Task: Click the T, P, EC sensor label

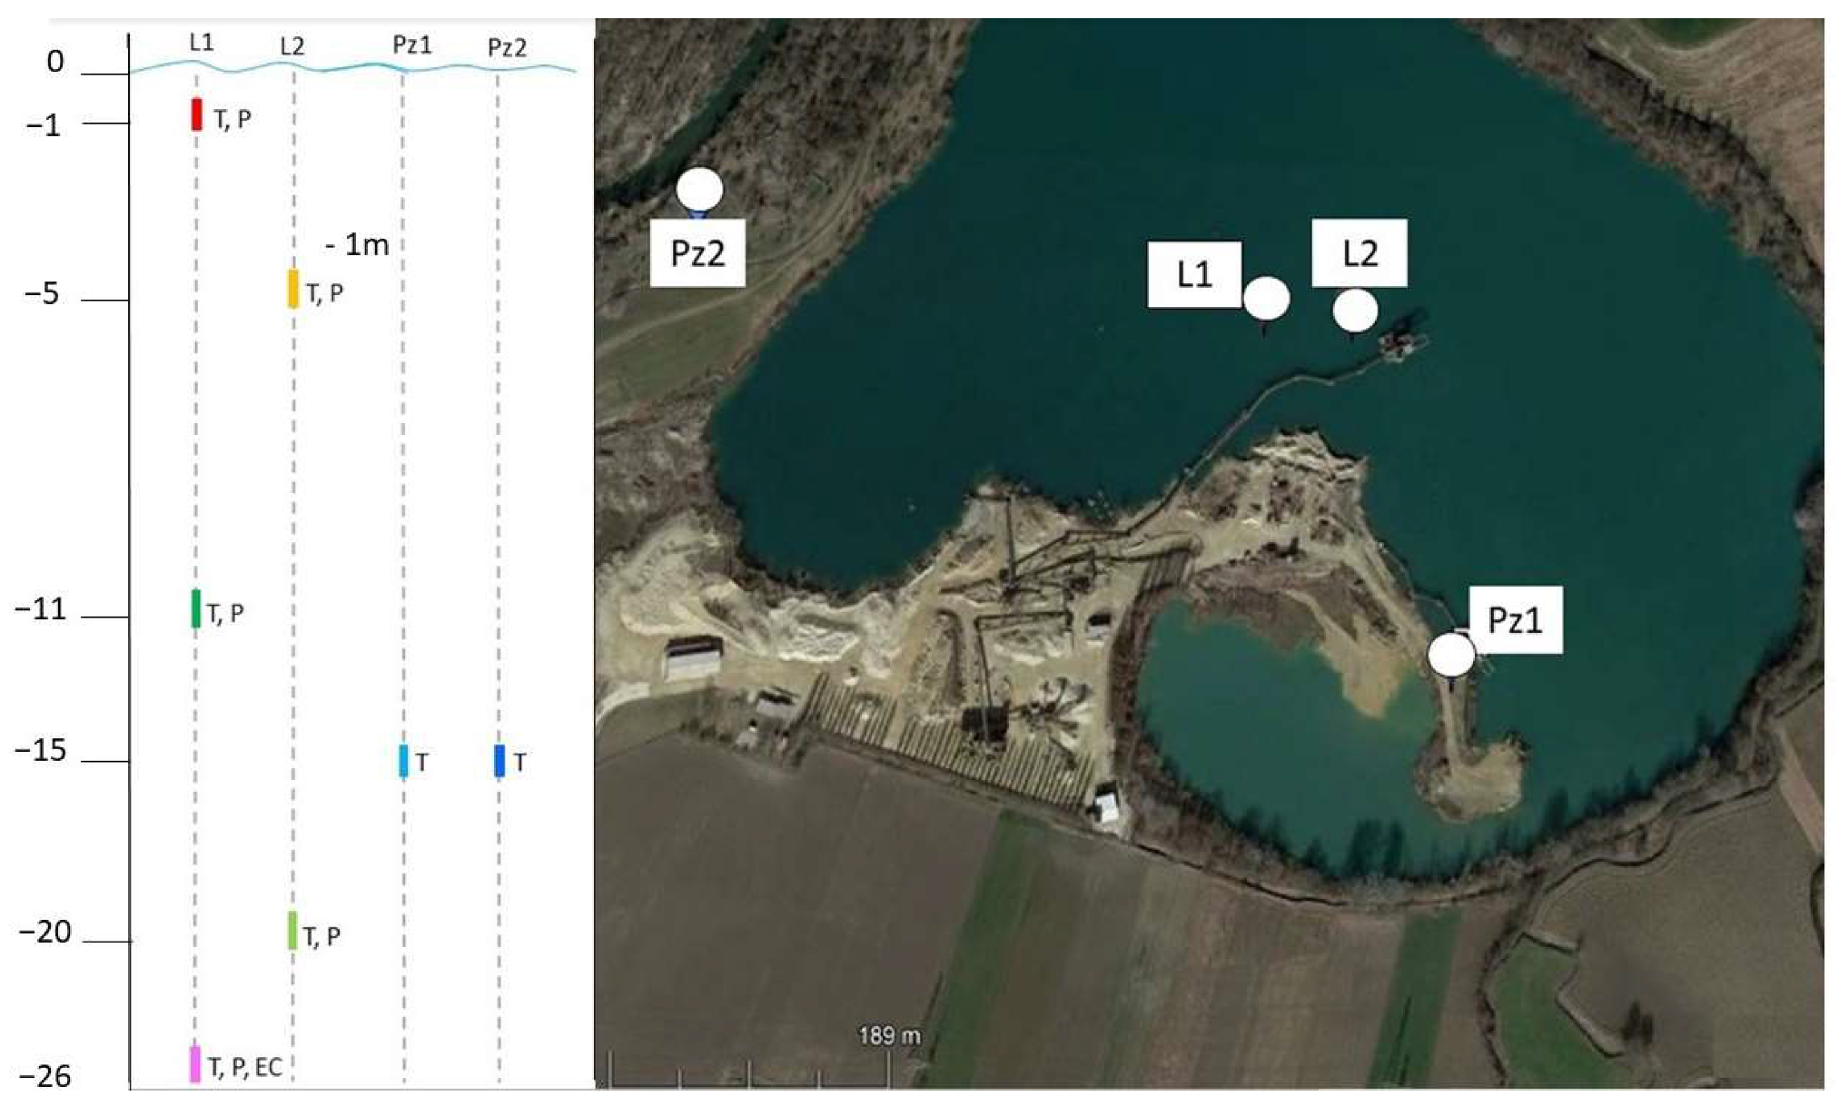Action: (x=244, y=1067)
